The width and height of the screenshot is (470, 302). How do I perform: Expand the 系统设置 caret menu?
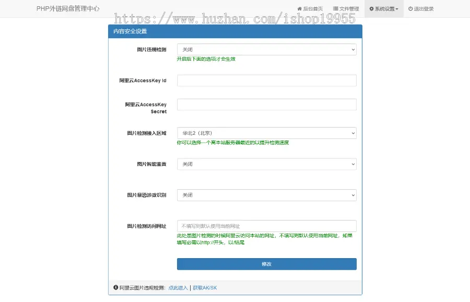[x=397, y=8]
